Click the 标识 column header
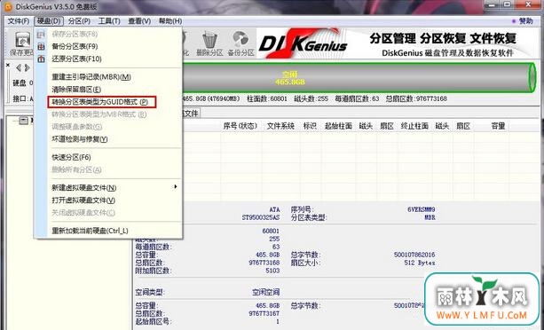The image size is (544, 330). (310, 126)
